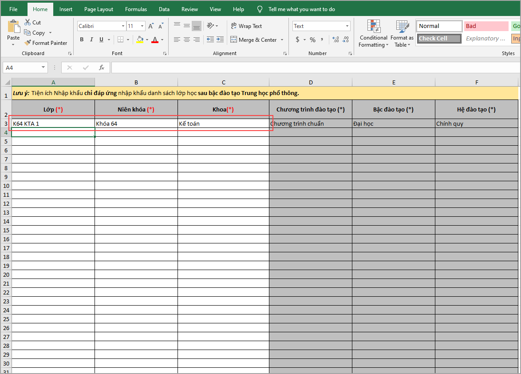
Task: Select column D header
Action: pyautogui.click(x=311, y=83)
